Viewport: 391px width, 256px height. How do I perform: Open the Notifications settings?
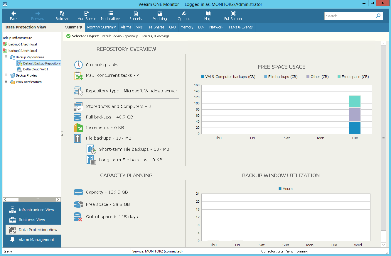click(x=111, y=16)
